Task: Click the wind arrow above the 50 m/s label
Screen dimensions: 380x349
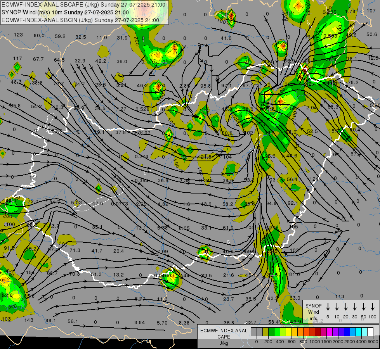Action: pos(364,306)
